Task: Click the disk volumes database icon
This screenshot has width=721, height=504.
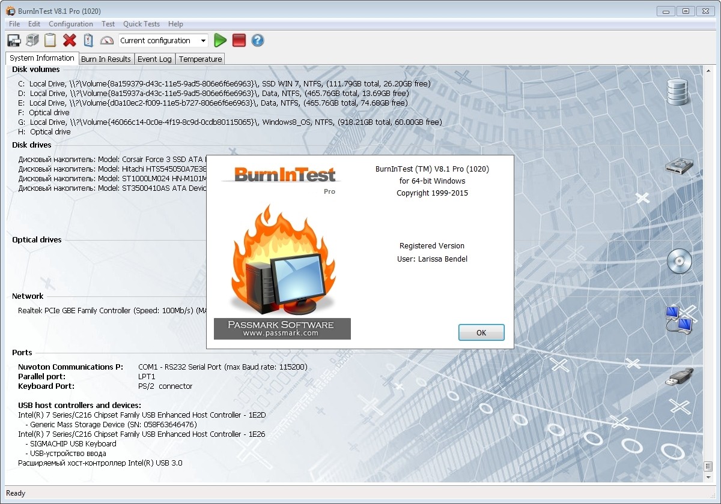Action: (x=678, y=92)
